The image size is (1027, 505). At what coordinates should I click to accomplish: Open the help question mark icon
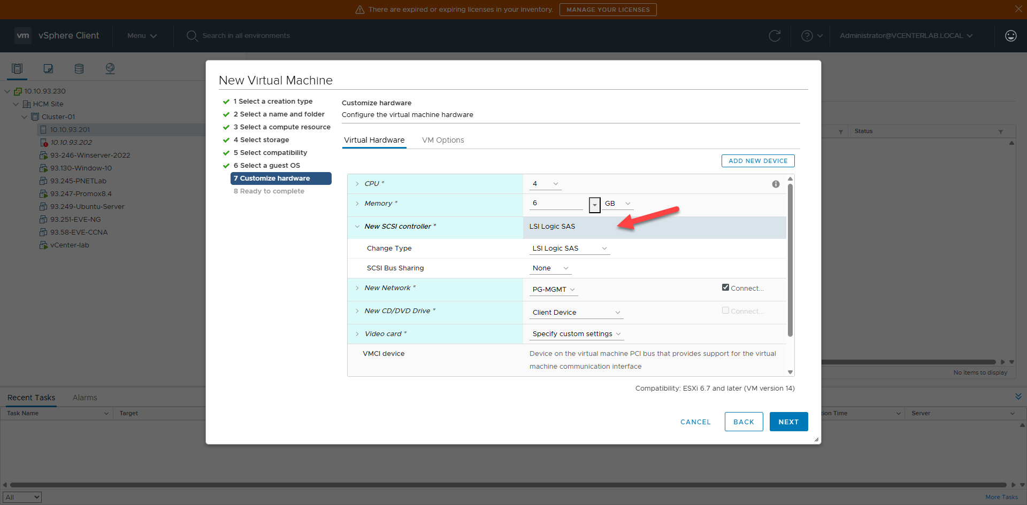click(x=807, y=36)
